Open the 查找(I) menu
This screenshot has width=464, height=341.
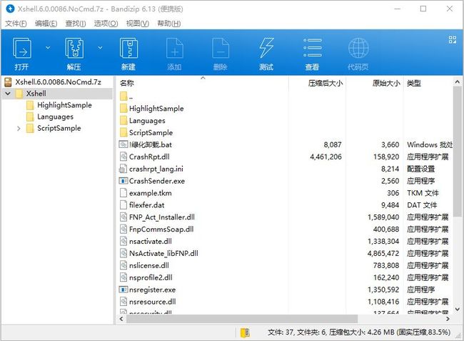76,24
